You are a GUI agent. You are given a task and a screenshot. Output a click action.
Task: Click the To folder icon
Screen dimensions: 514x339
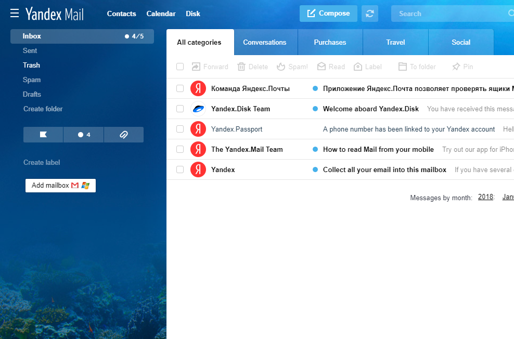pyautogui.click(x=403, y=67)
